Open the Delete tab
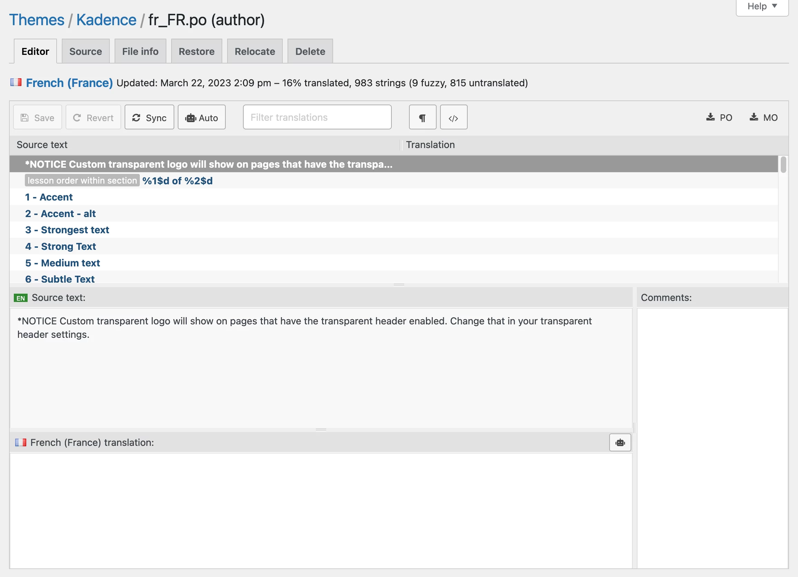 coord(310,51)
